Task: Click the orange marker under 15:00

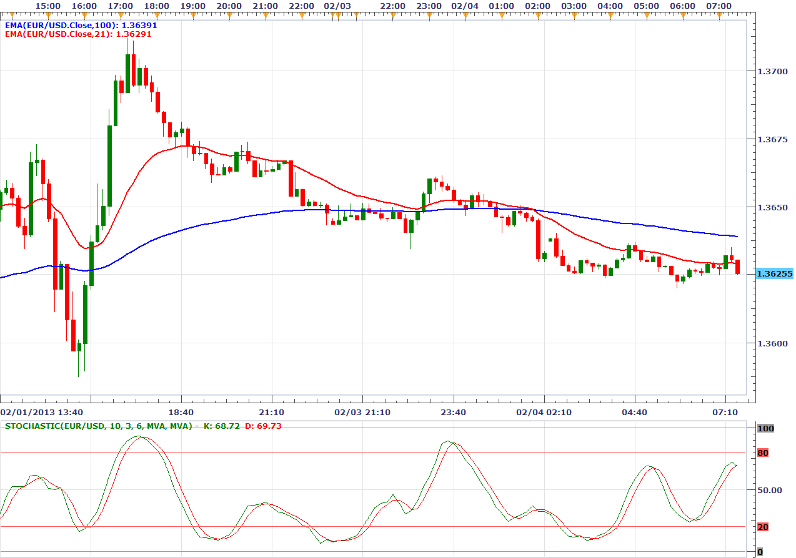Action: click(x=48, y=14)
